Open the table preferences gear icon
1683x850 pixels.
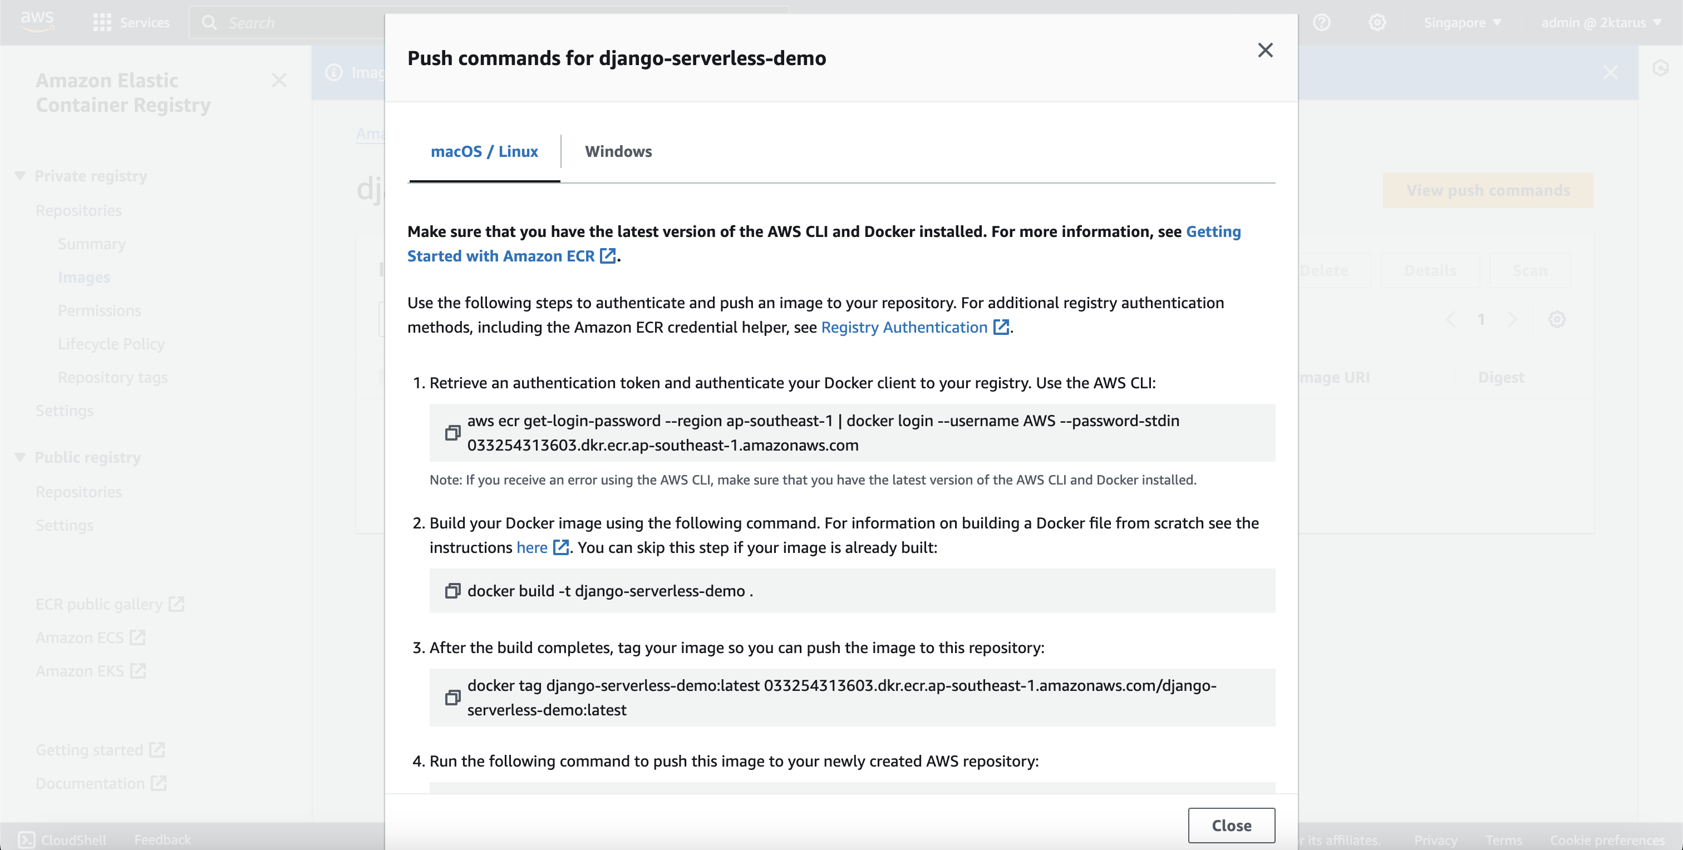[1556, 319]
